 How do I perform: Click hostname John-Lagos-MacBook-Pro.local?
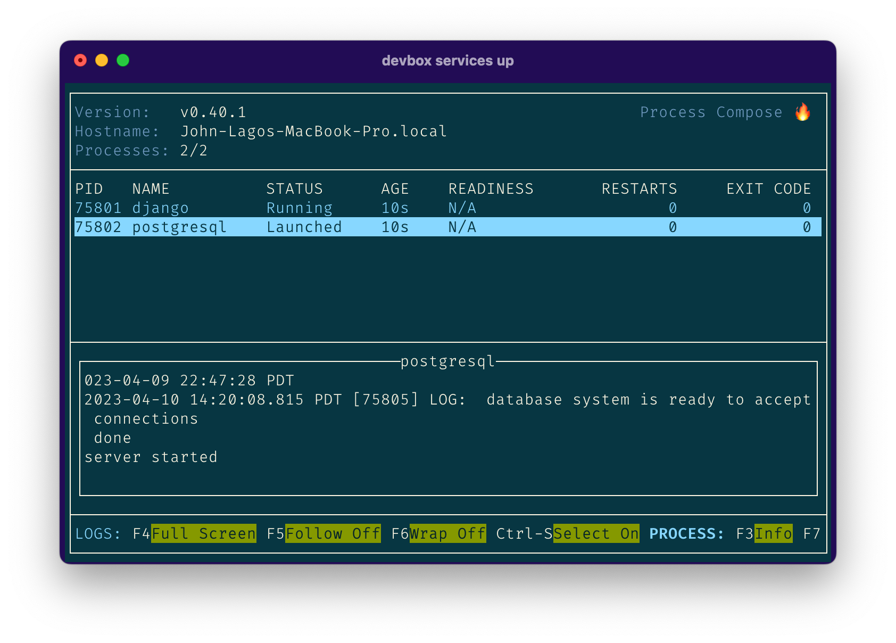313,131
